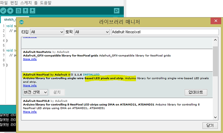The width and height of the screenshot is (223, 133).
Task: Open the 편집 menu
Action: point(14,3)
